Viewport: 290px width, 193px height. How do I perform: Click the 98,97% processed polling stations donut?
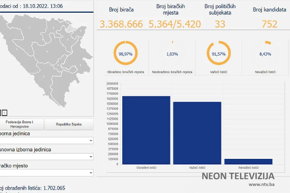125,54
